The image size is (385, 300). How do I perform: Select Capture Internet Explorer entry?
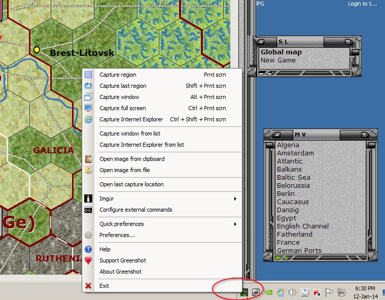[162, 119]
